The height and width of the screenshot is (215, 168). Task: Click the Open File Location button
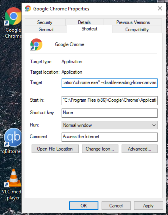(55, 149)
